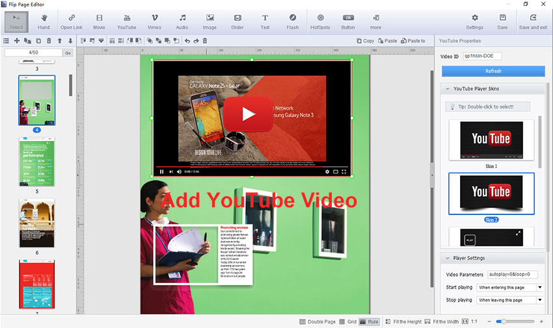
Task: Select YouTube player Skin 2
Action: tap(491, 194)
